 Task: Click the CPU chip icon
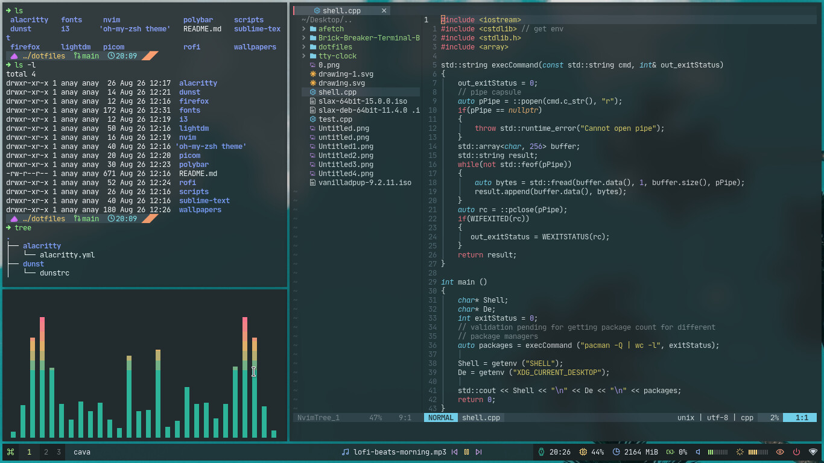[x=583, y=452]
